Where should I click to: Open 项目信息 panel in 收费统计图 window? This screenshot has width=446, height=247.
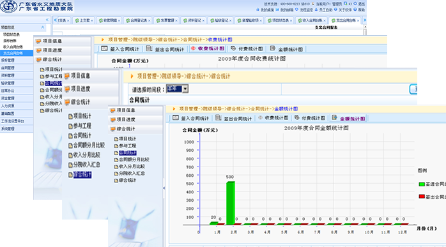63,41
